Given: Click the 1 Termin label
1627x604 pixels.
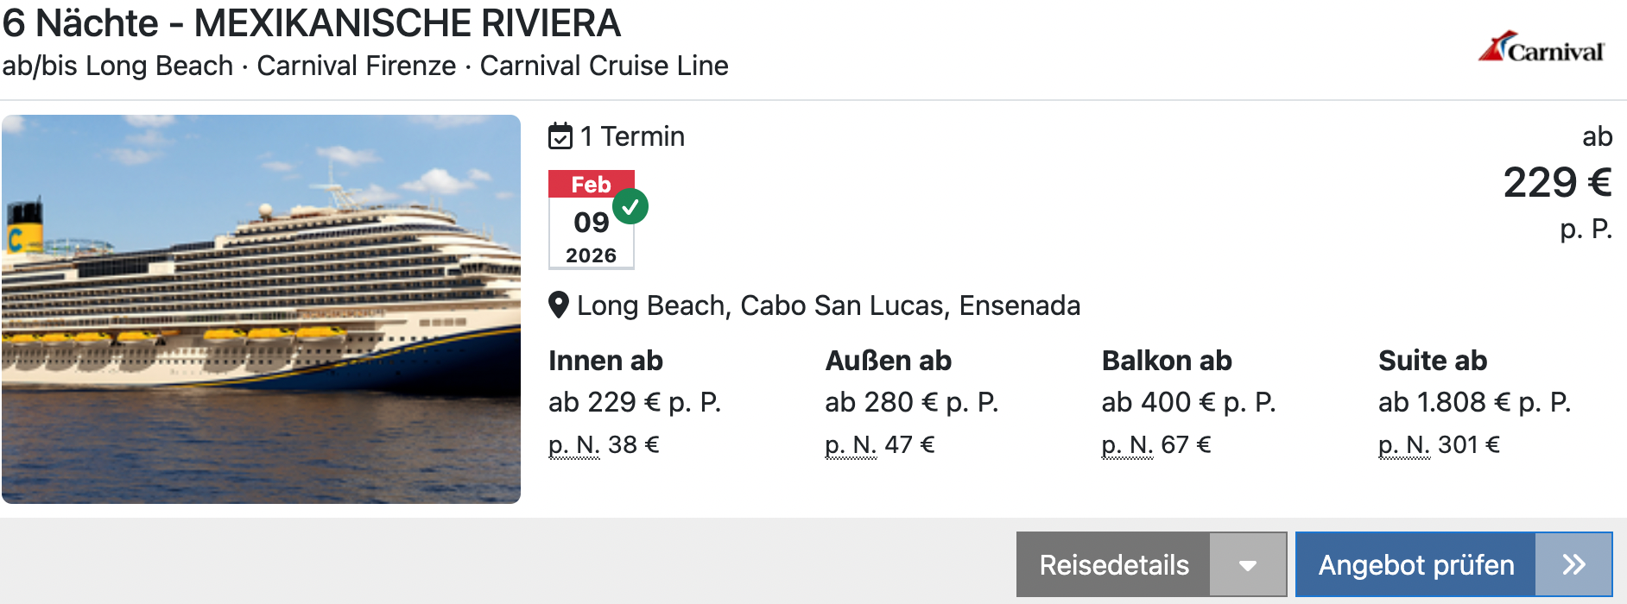Looking at the screenshot, I should point(632,136).
